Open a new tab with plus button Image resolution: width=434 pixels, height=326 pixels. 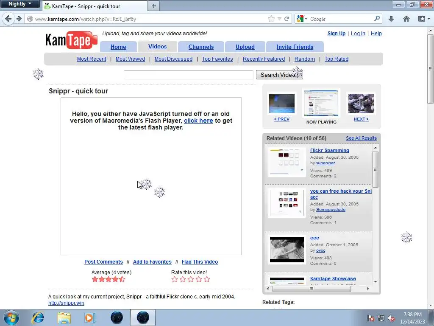(153, 6)
